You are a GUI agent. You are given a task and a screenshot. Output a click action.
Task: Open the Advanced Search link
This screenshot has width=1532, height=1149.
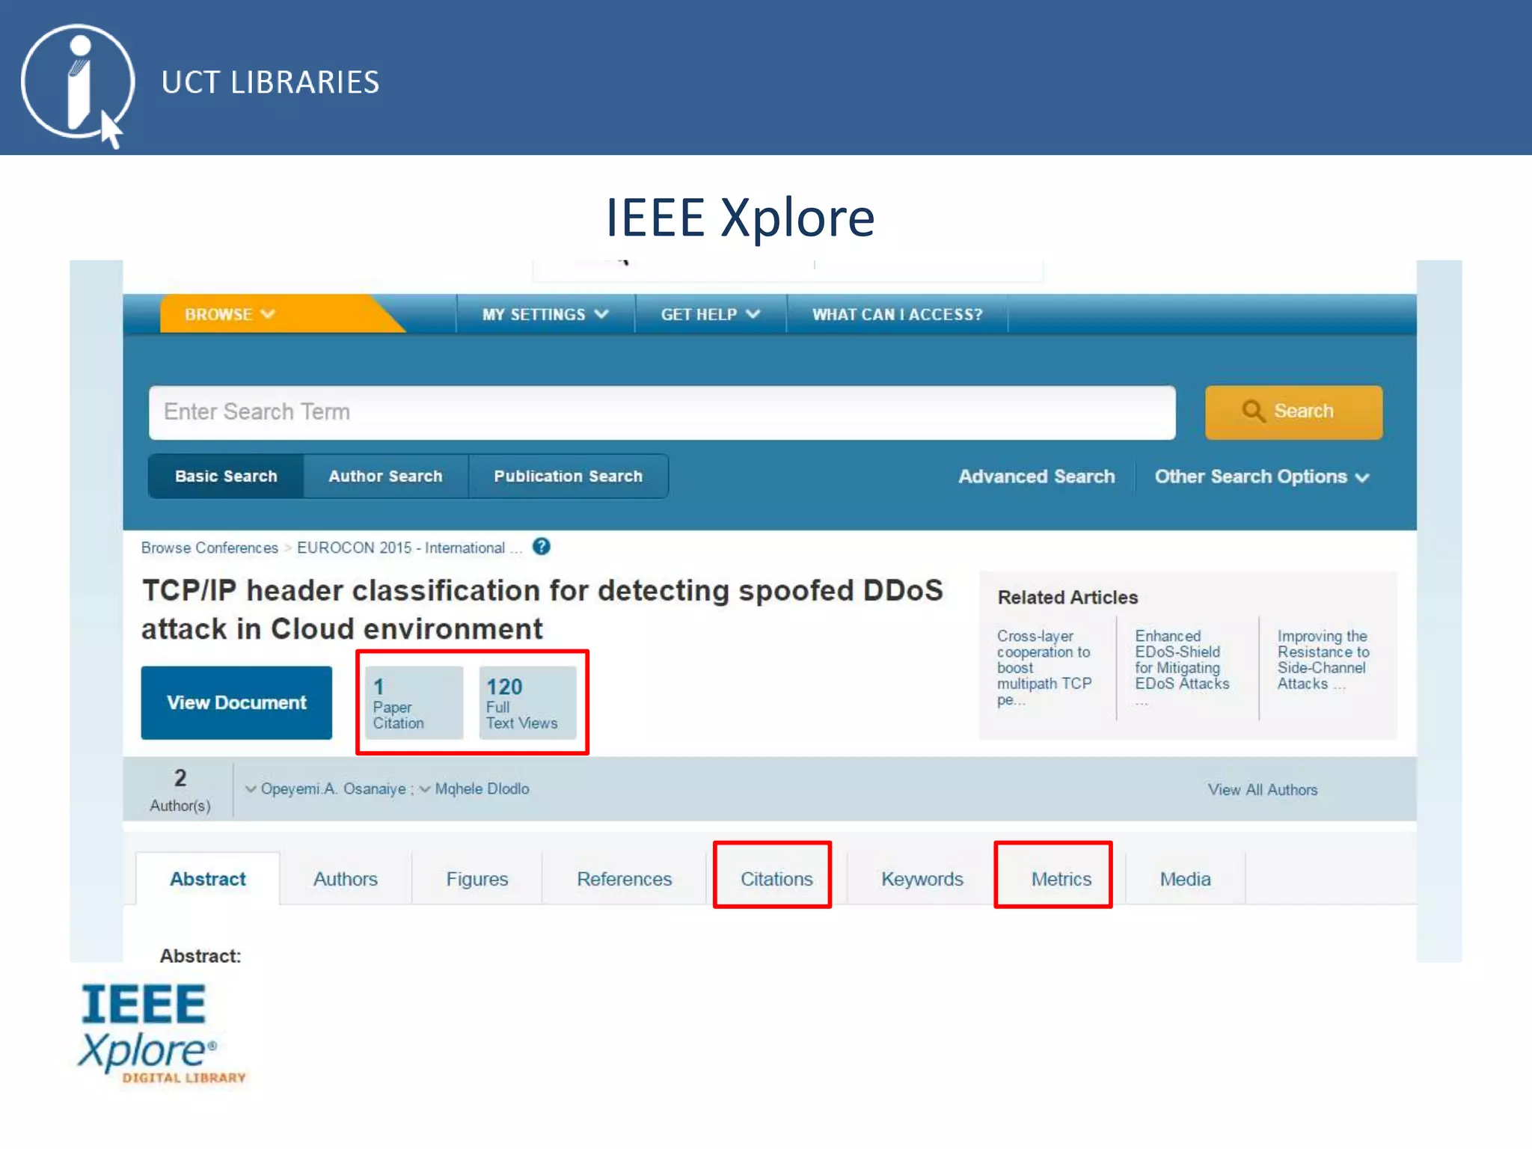pyautogui.click(x=1037, y=477)
